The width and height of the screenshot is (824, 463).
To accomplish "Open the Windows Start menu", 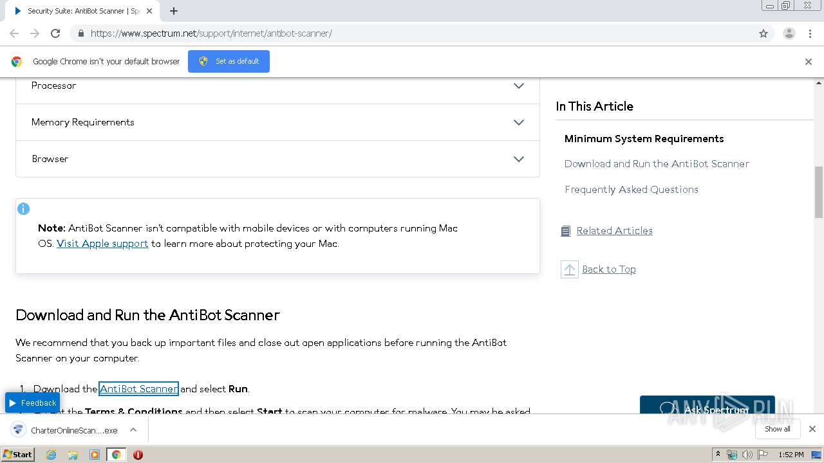I will (17, 454).
